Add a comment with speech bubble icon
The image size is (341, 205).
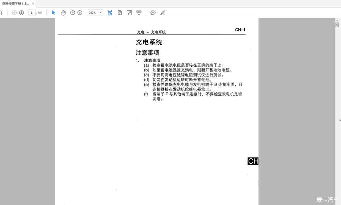click(153, 13)
